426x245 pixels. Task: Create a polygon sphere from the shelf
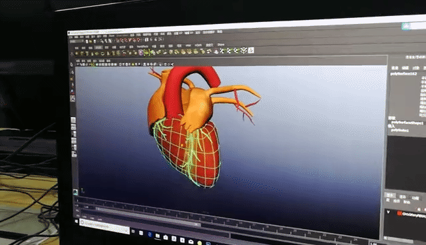coord(77,53)
